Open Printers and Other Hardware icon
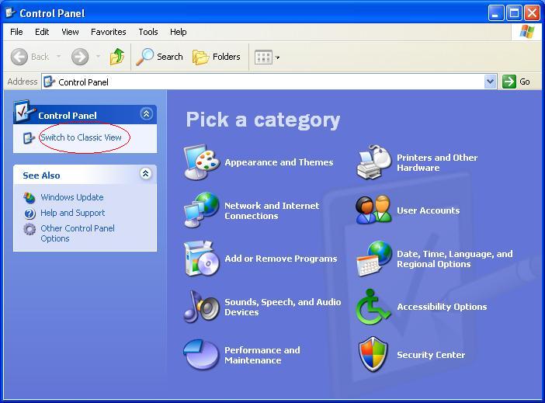The image size is (545, 403). pyautogui.click(x=373, y=162)
